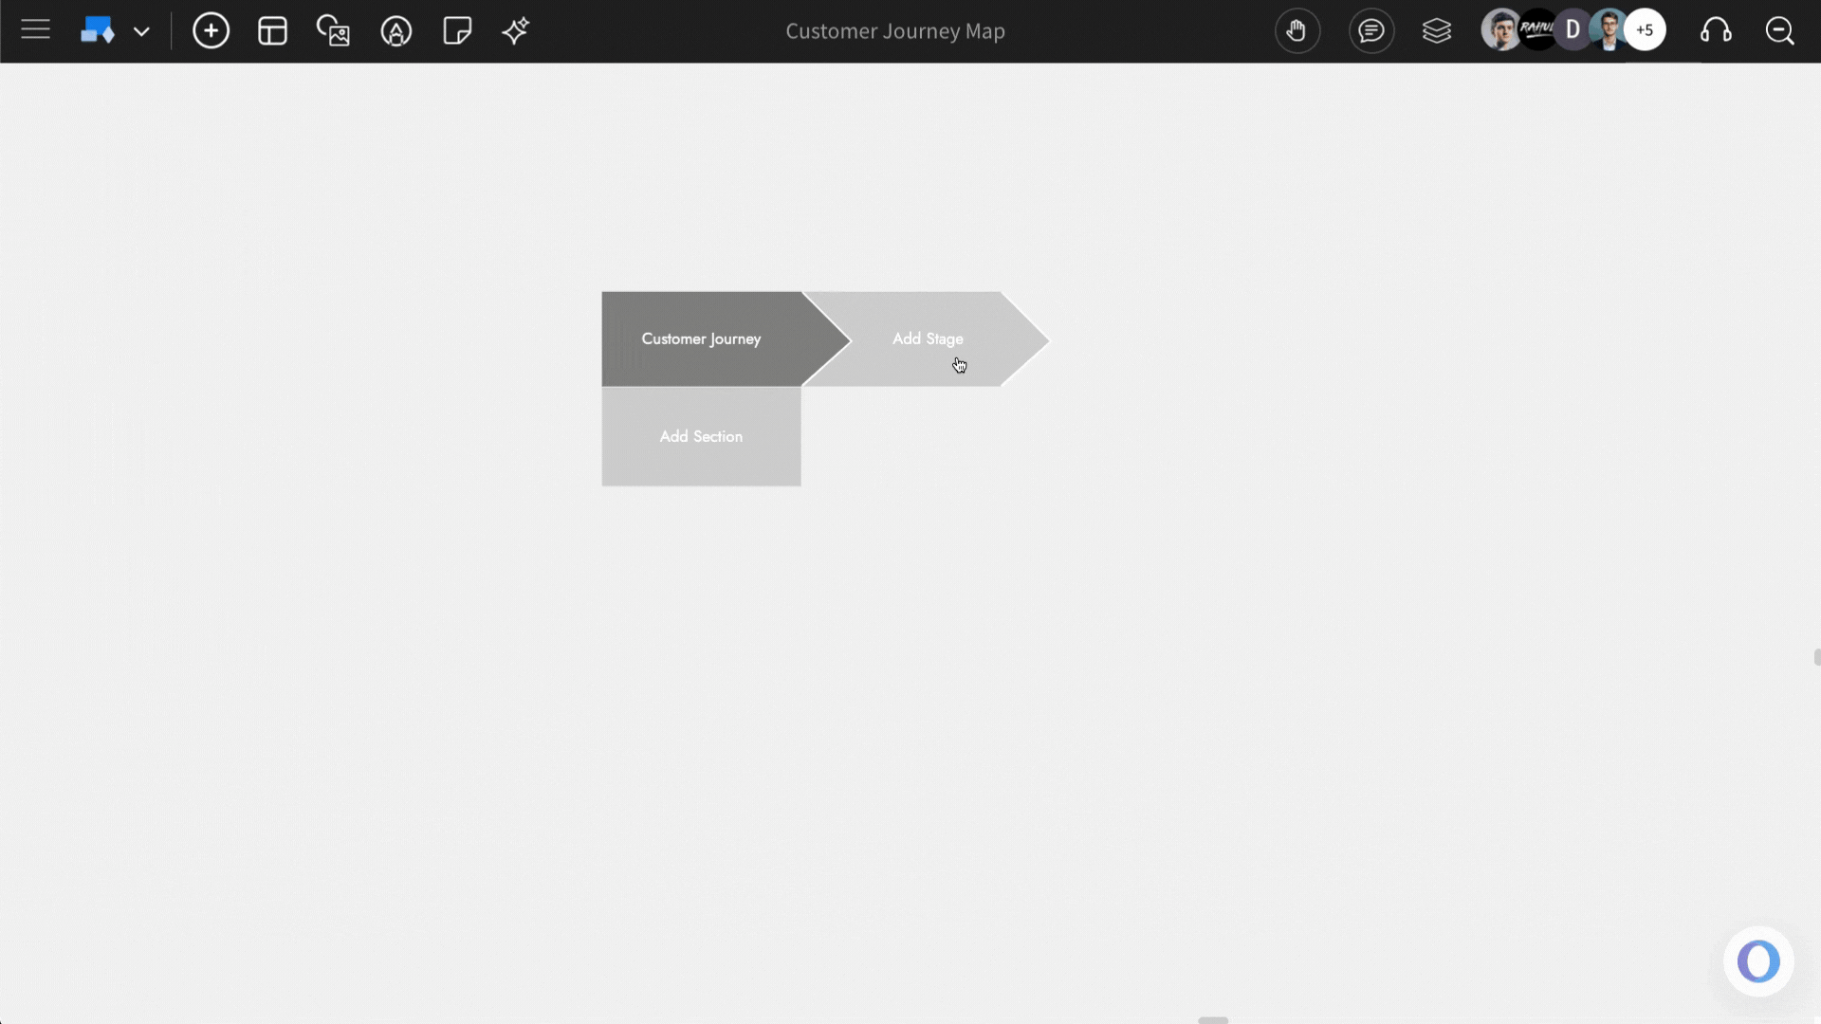Start a voice call with the headphones icon
The height and width of the screenshot is (1024, 1821).
pyautogui.click(x=1717, y=30)
